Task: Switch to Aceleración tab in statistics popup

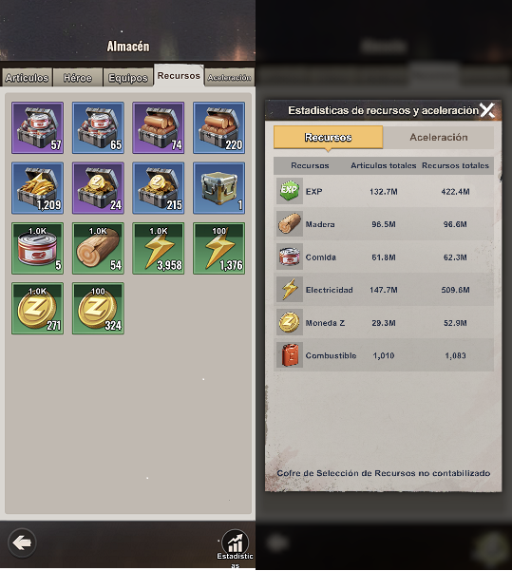Action: point(439,138)
